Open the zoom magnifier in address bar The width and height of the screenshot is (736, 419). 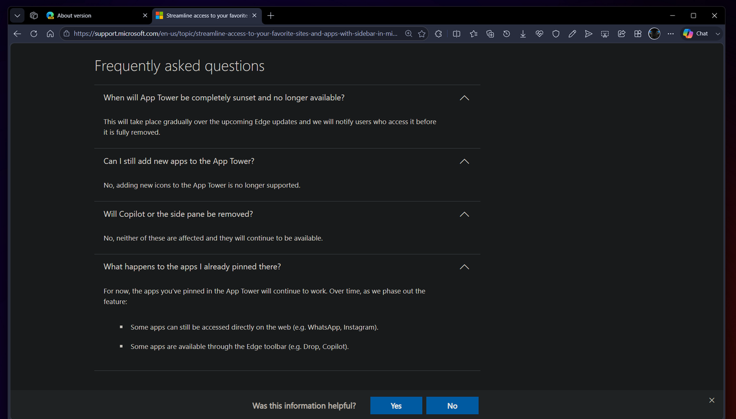pos(409,34)
